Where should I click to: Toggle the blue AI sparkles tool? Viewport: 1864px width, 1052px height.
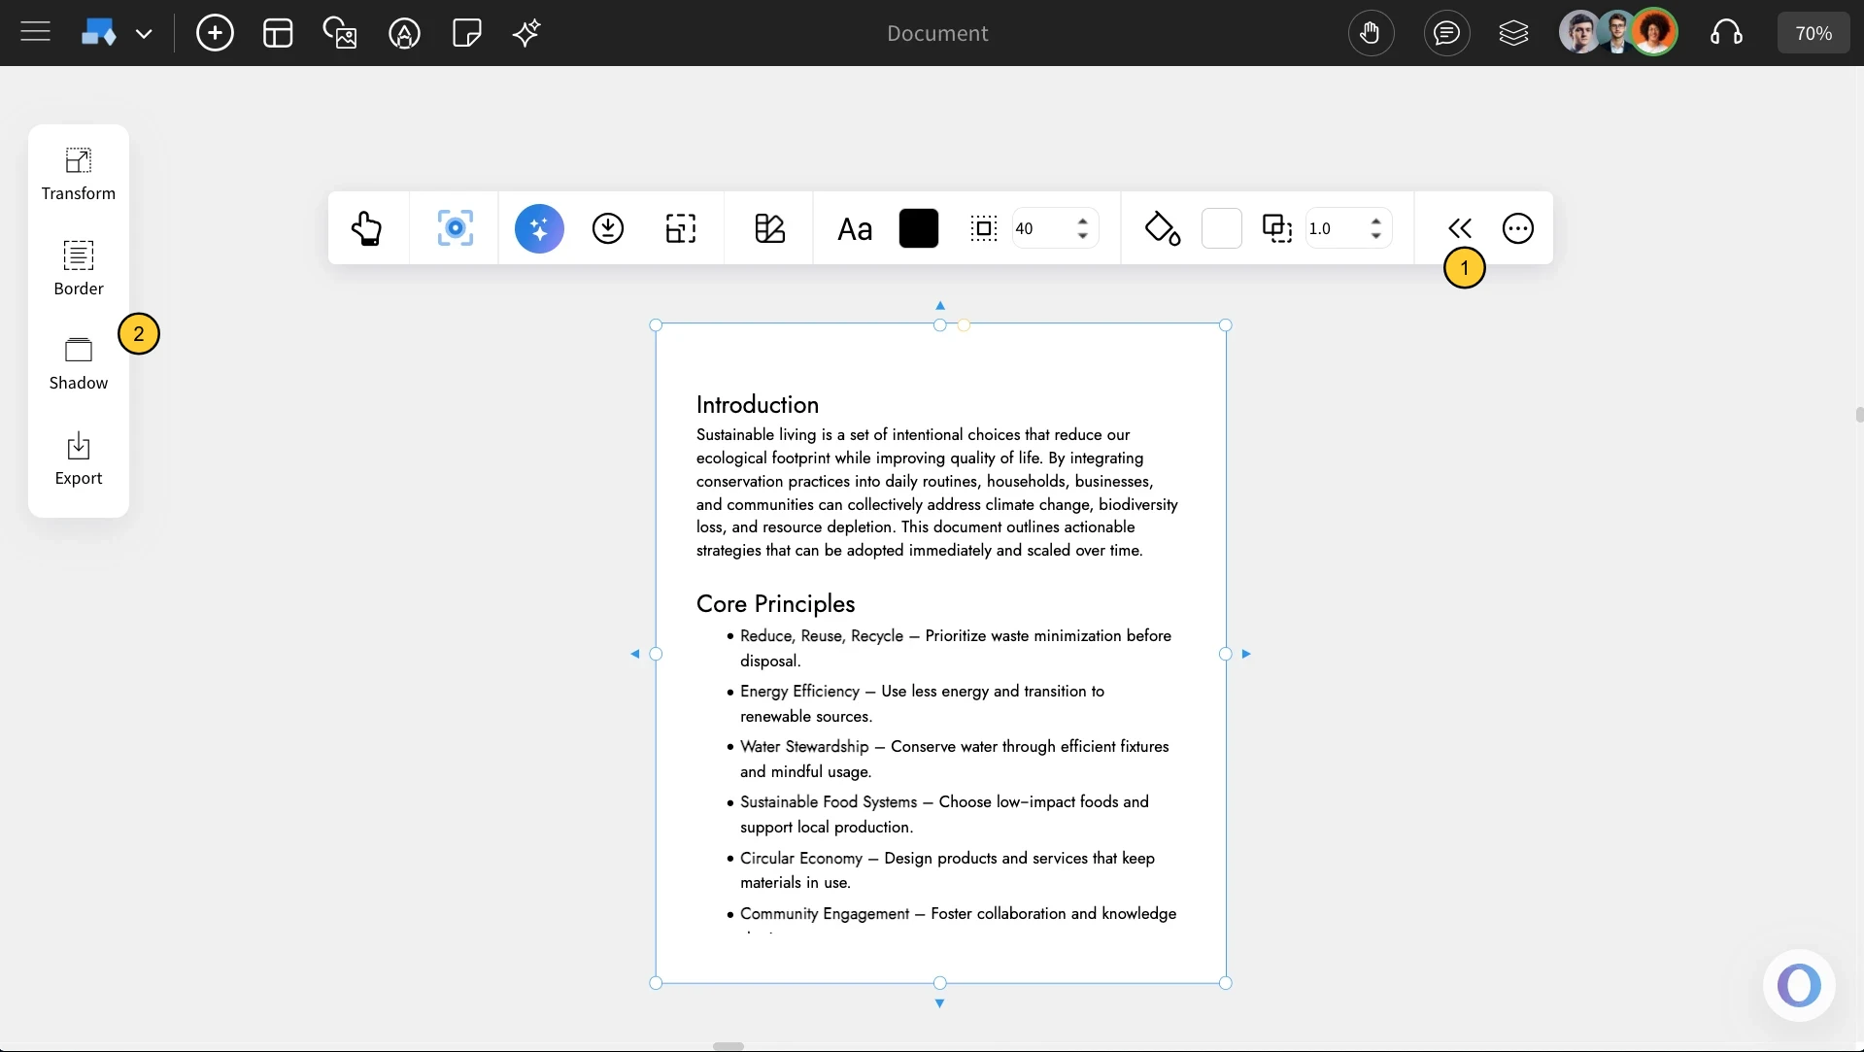point(539,228)
